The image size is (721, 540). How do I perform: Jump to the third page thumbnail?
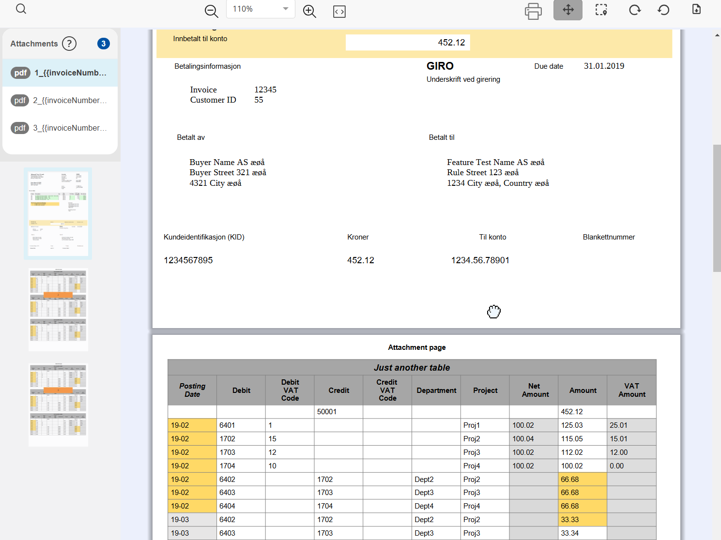[x=58, y=405]
